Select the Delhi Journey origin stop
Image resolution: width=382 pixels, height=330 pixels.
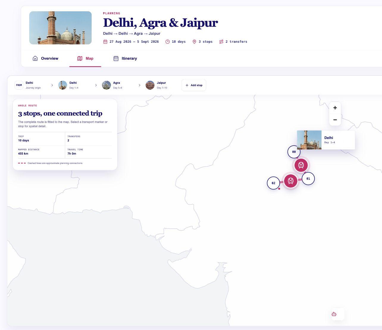pos(28,85)
